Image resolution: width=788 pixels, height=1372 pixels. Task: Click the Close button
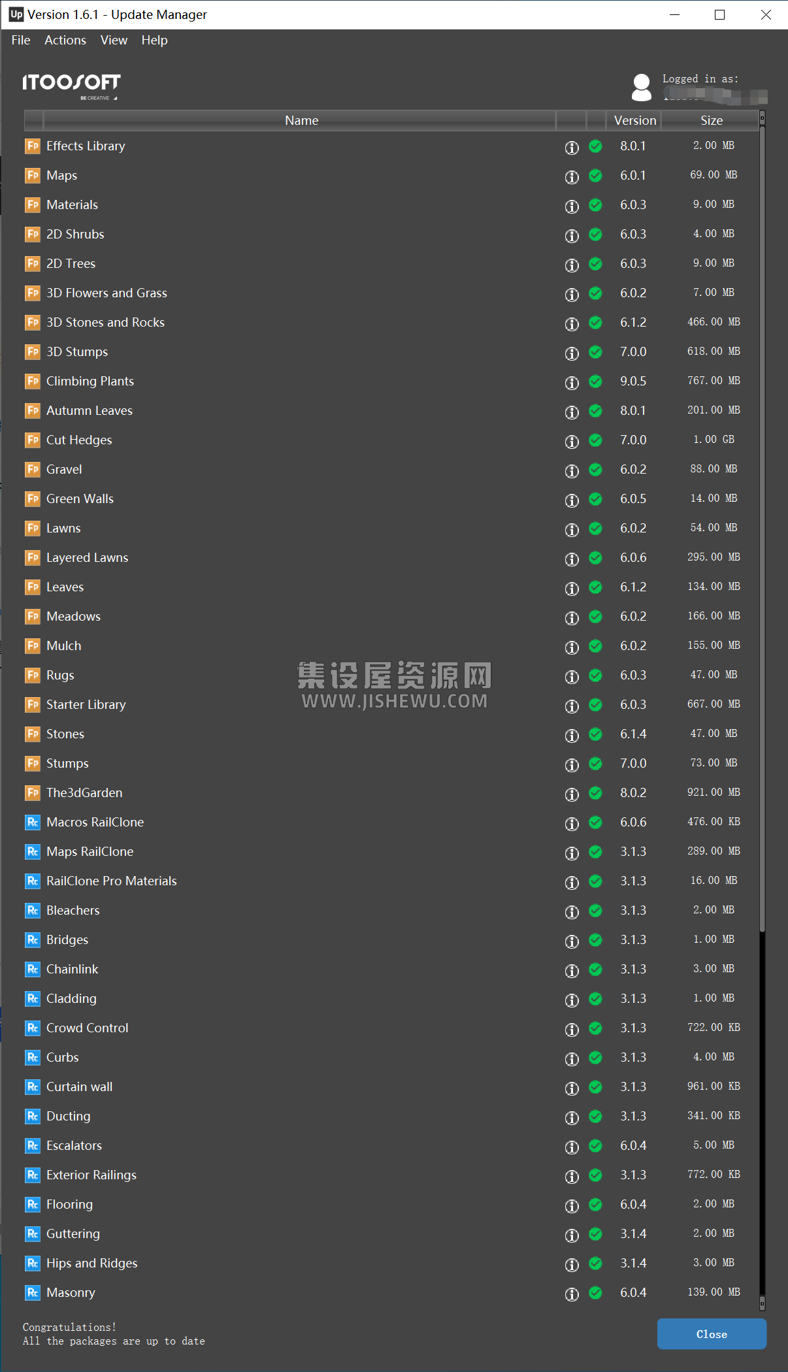point(712,1334)
